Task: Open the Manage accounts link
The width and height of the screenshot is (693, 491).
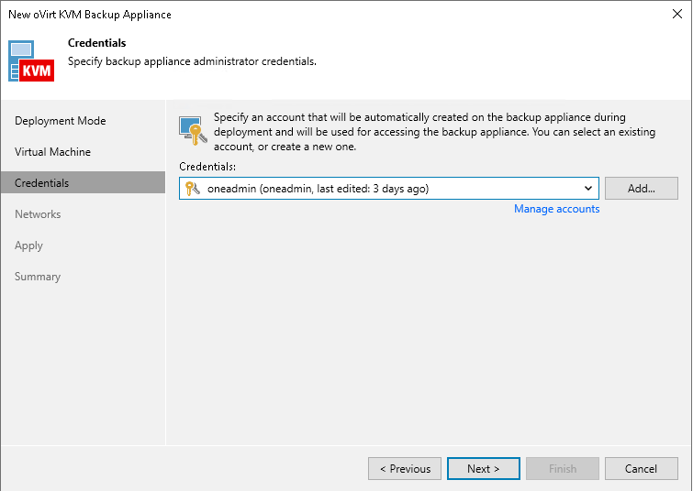Action: pyautogui.click(x=556, y=209)
